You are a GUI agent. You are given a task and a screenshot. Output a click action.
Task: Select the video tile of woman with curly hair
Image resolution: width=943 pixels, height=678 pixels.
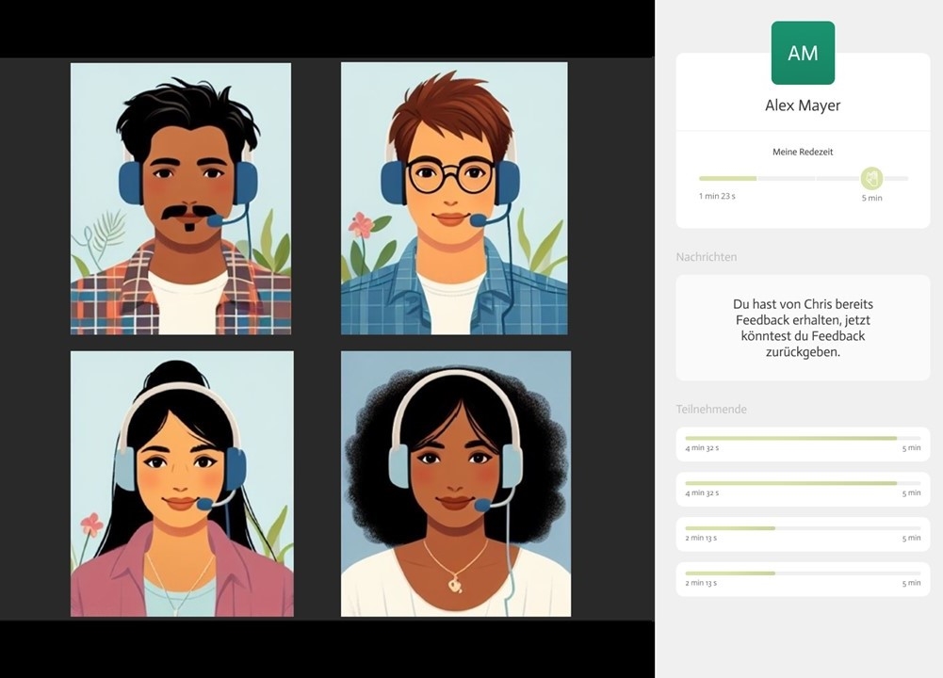point(456,484)
